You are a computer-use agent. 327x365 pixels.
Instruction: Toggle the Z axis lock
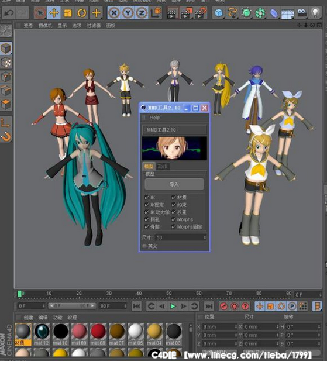click(x=142, y=12)
